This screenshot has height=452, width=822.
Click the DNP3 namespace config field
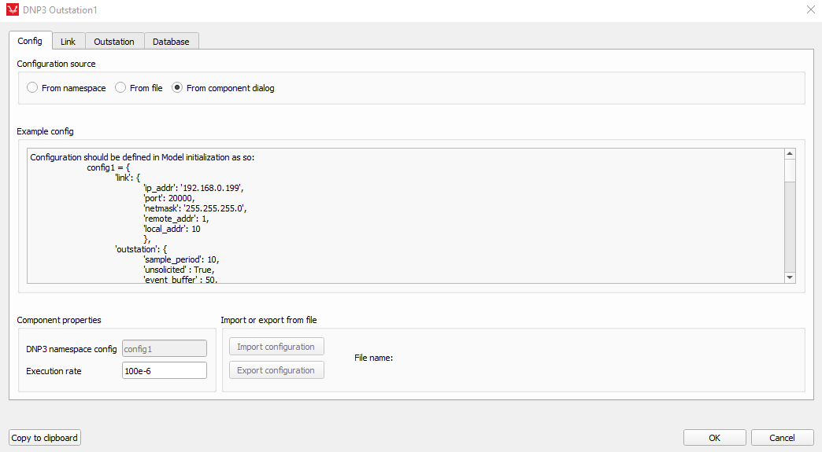[x=165, y=349]
